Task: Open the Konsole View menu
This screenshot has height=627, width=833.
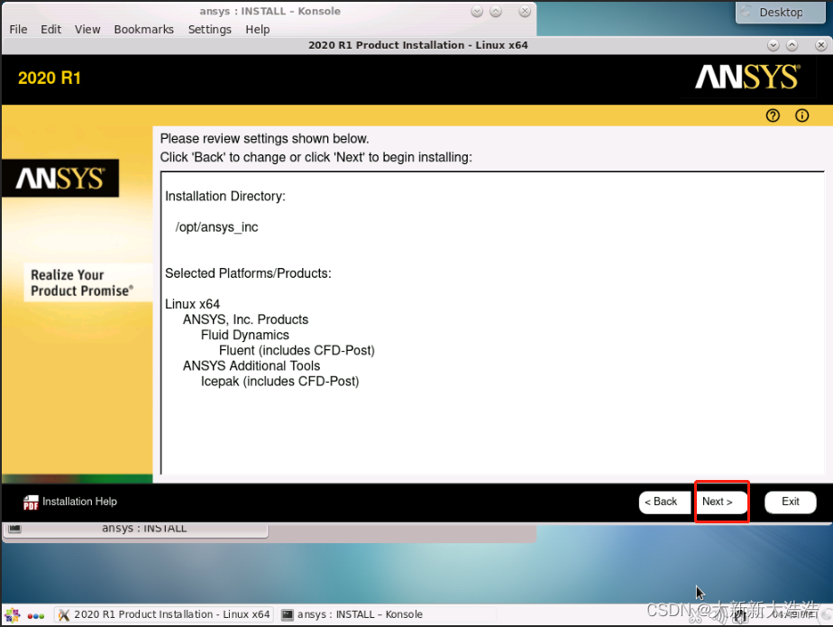Action: coord(87,29)
